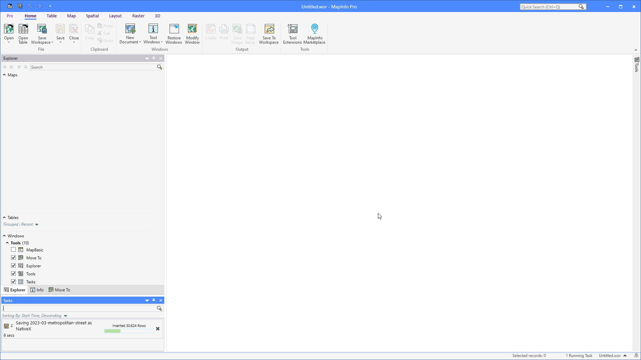
Task: Open the Tool Extensions window
Action: tap(292, 34)
